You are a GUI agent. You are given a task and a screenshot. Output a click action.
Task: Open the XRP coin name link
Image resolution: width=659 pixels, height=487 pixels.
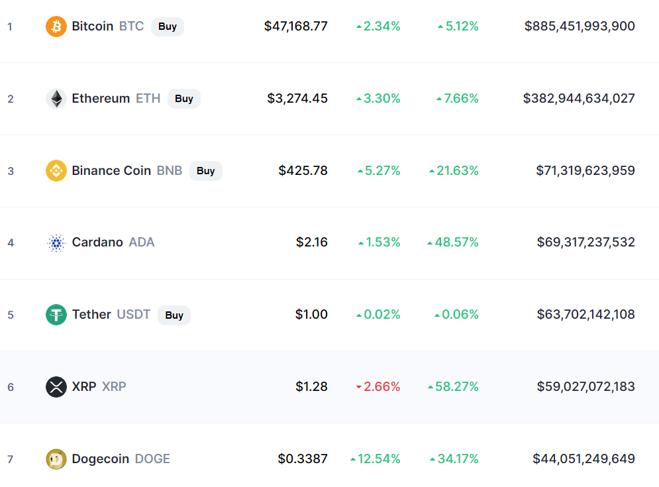(x=99, y=386)
